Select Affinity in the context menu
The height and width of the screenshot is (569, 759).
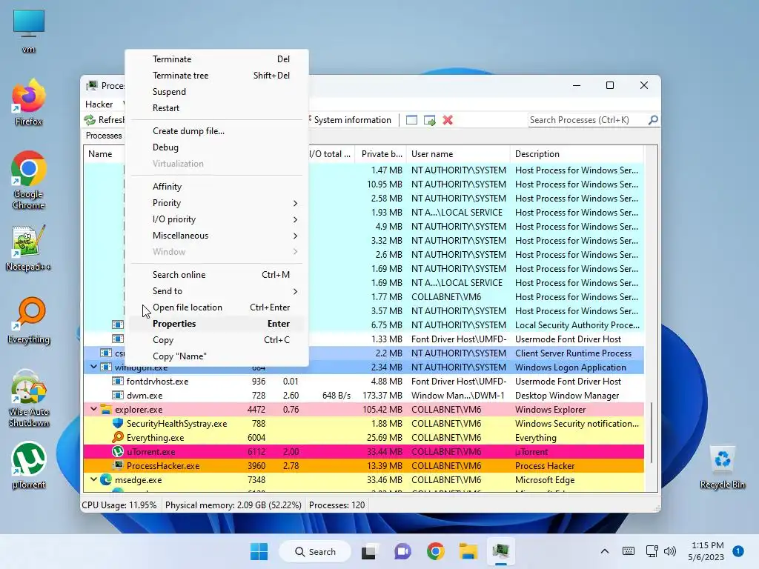pos(216,187)
